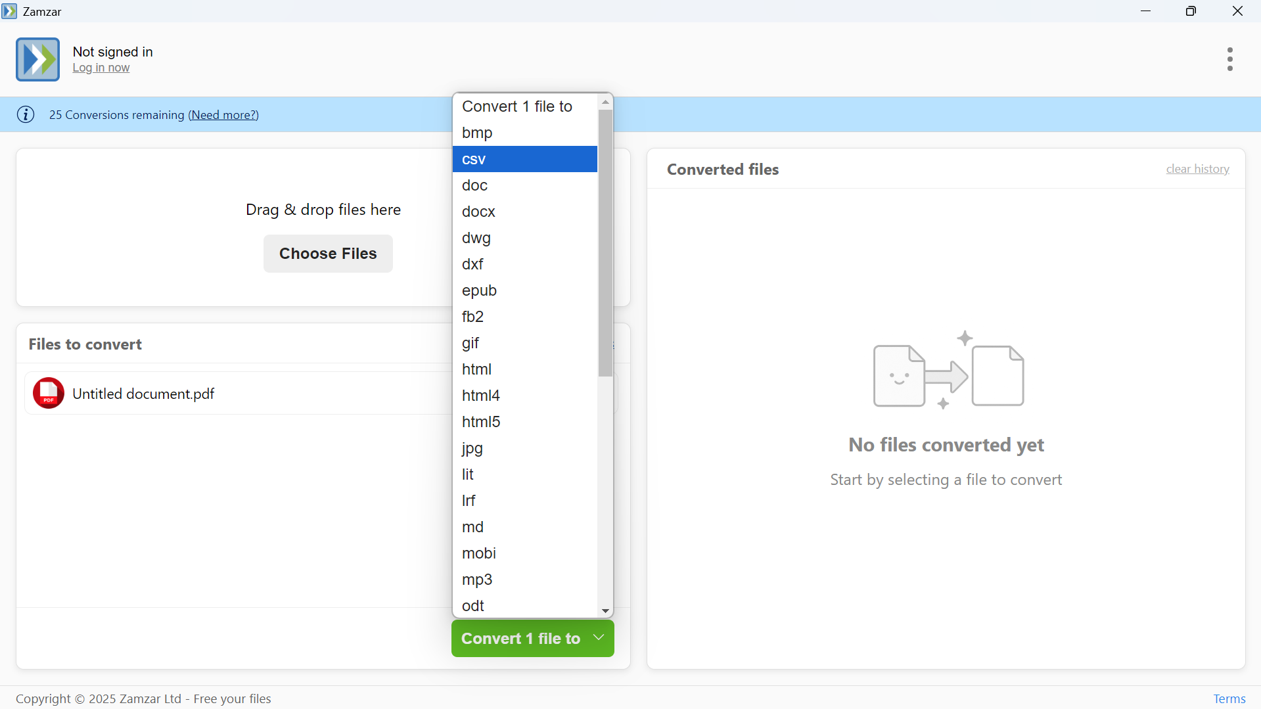Open the Terms link
The image size is (1261, 709).
point(1229,698)
